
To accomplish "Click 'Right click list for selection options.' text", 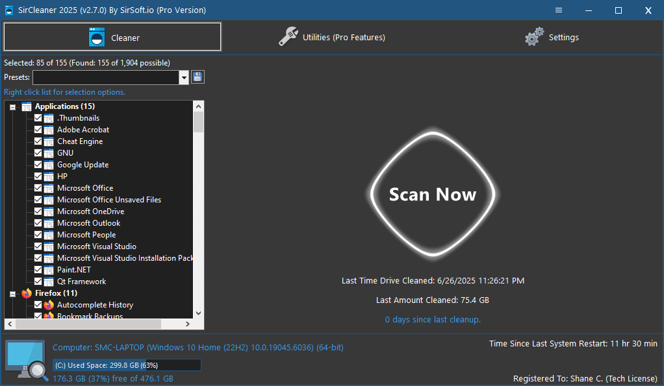I will [64, 92].
